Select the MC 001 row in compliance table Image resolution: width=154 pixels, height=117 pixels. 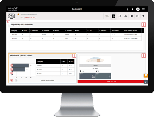76,35
